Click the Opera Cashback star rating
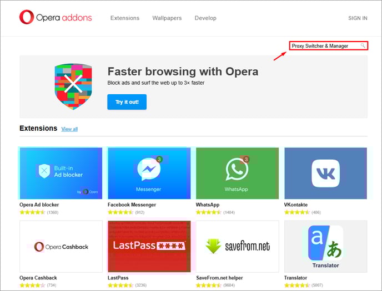The height and width of the screenshot is (291, 382). pos(32,285)
